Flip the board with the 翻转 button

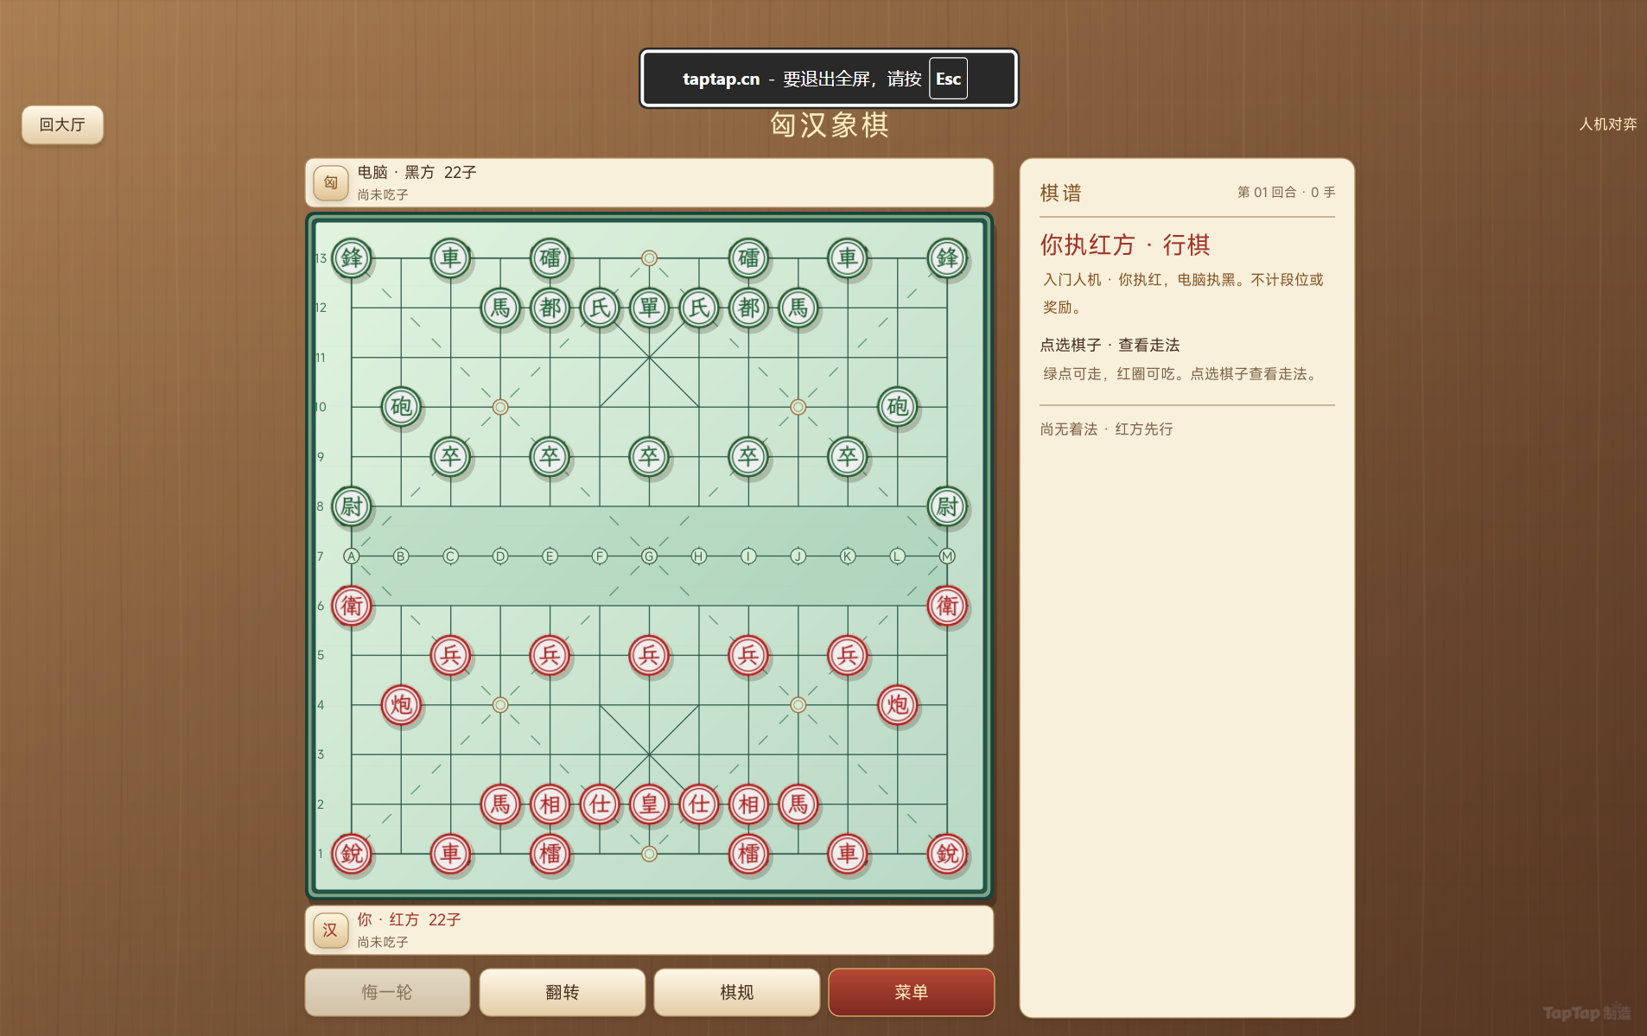point(563,992)
